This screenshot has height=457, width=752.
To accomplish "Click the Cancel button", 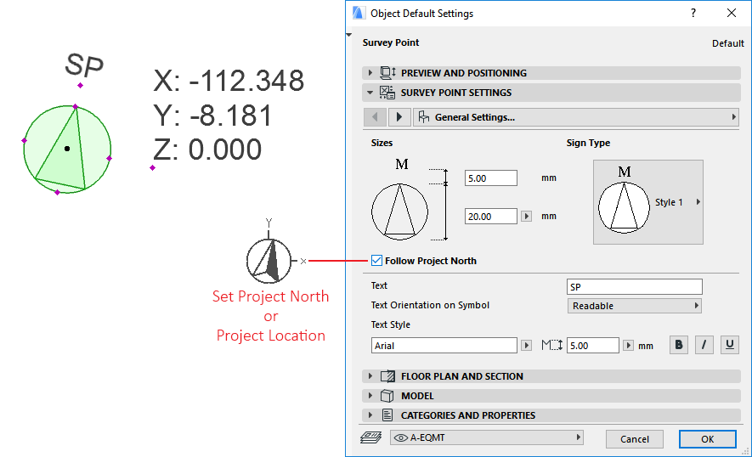I will pos(634,439).
